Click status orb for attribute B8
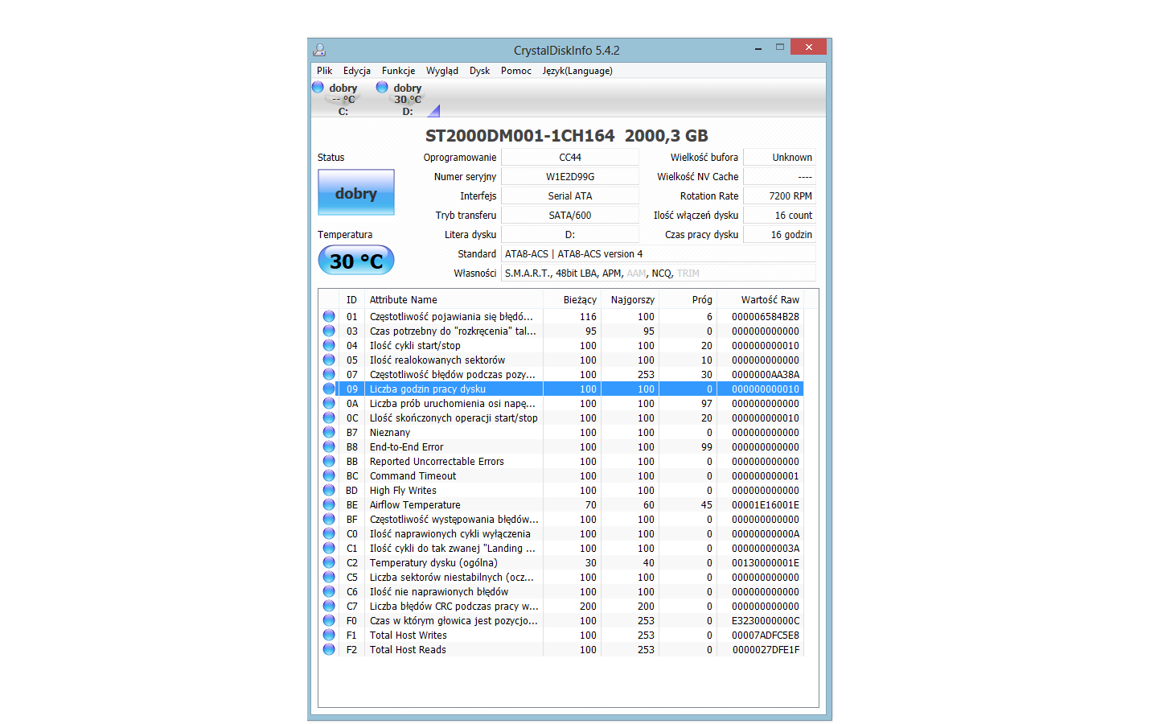Image resolution: width=1158 pixels, height=724 pixels. [329, 446]
